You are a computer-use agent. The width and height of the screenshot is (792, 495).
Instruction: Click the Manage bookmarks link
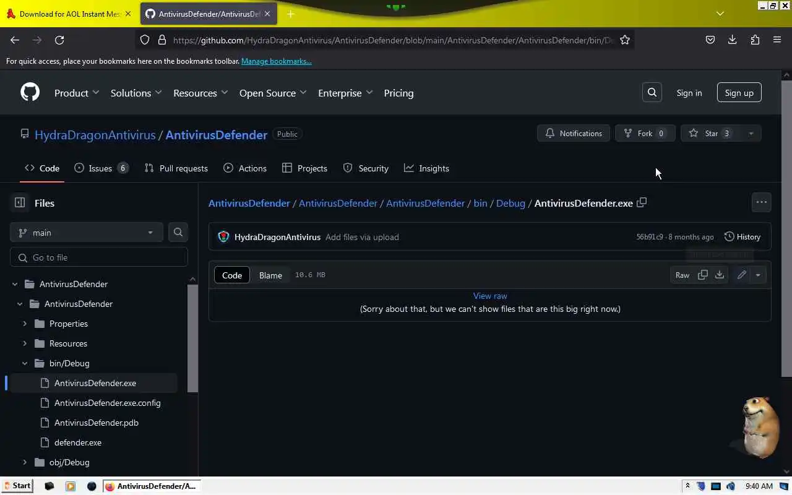point(277,61)
